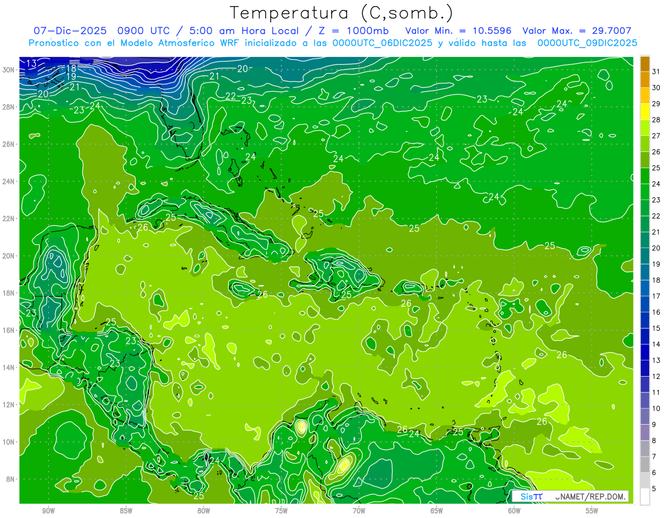This screenshot has height=518, width=671.
Task: Click the "18N" latitude axis label
Action: pos(8,293)
